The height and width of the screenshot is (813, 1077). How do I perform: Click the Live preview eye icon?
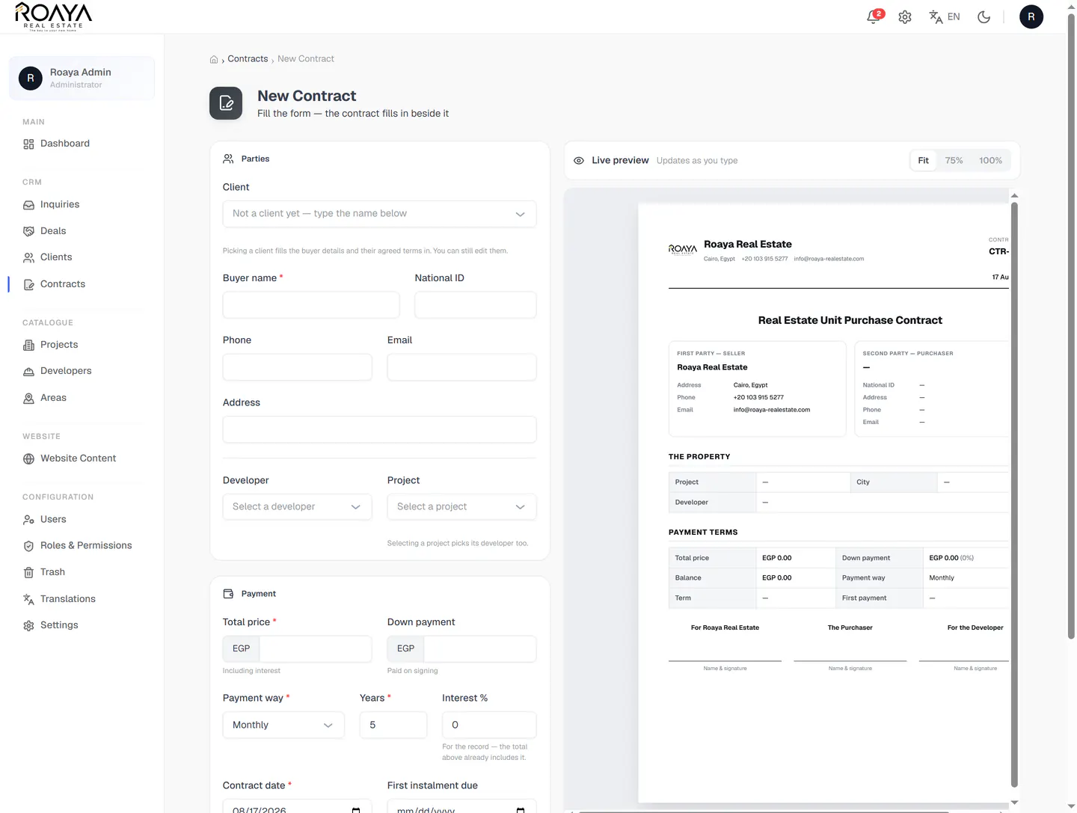click(x=579, y=161)
